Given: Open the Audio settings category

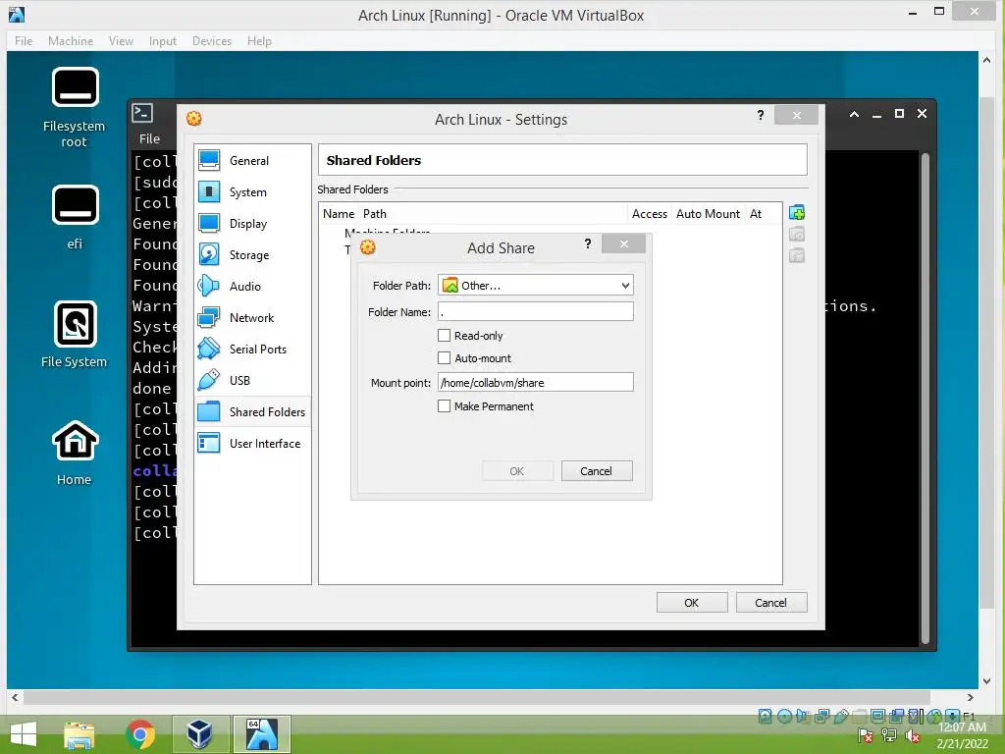Looking at the screenshot, I should pyautogui.click(x=252, y=287).
